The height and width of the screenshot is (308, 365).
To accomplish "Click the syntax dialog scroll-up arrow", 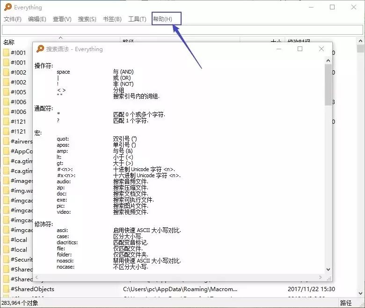I will (328, 60).
